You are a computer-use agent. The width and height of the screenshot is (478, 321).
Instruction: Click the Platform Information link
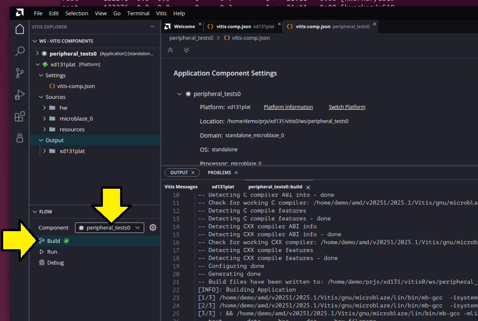point(288,107)
